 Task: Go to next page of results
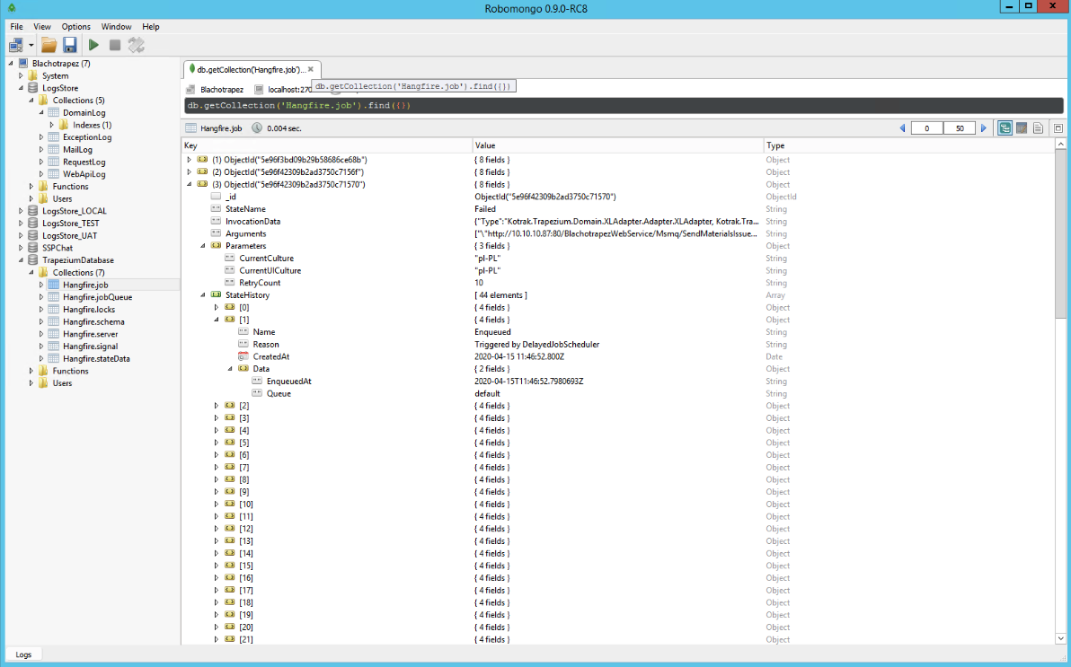point(984,128)
